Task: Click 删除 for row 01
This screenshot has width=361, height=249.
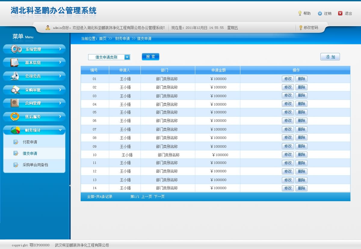Action: 301,79
